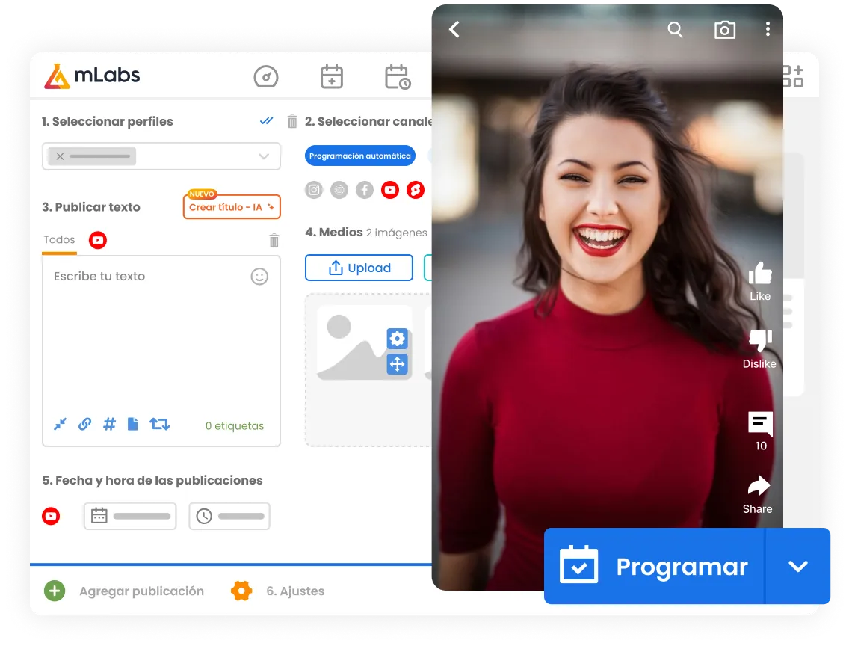Open the gear settings on the image placeholder
The height and width of the screenshot is (646, 849).
point(396,339)
